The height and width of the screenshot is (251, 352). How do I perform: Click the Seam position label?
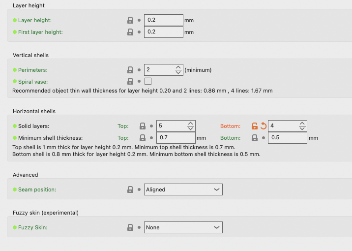click(x=37, y=189)
